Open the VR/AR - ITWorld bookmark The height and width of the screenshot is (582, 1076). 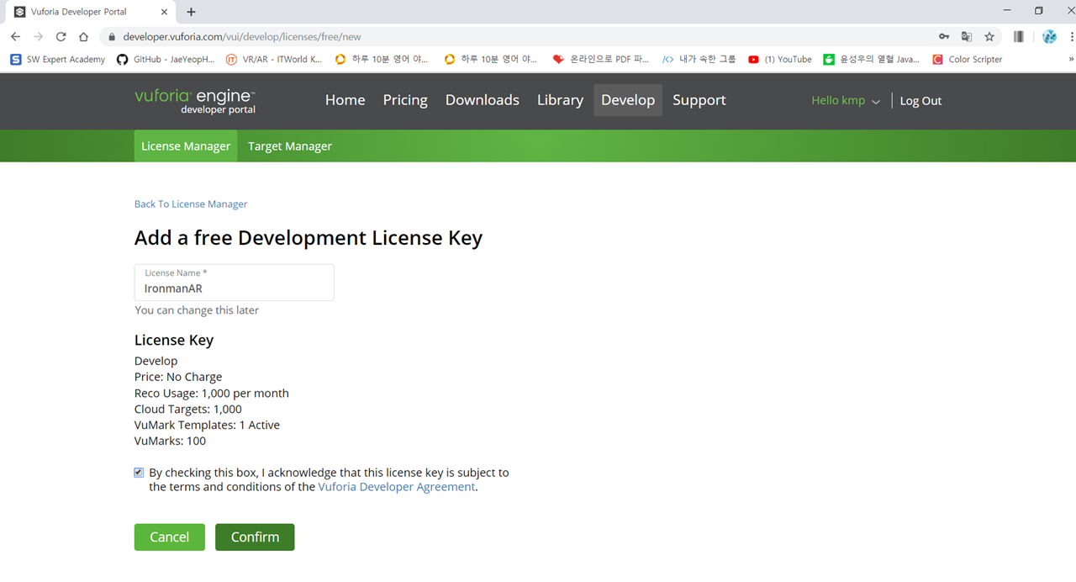coord(273,60)
